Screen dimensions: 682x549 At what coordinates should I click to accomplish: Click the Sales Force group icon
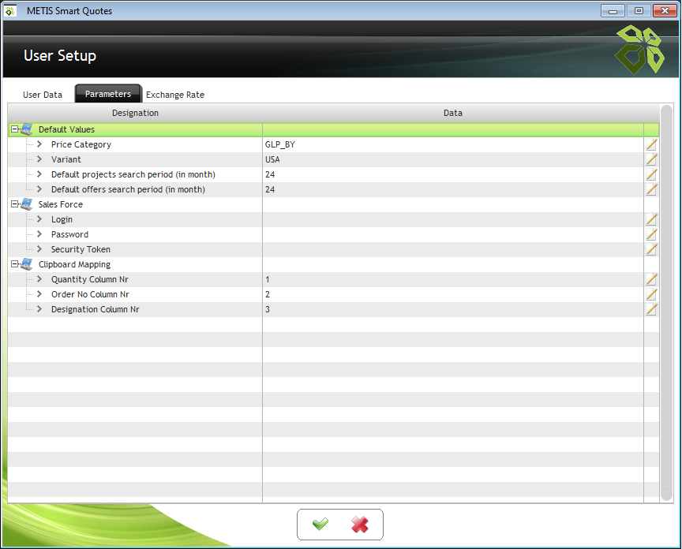point(27,204)
